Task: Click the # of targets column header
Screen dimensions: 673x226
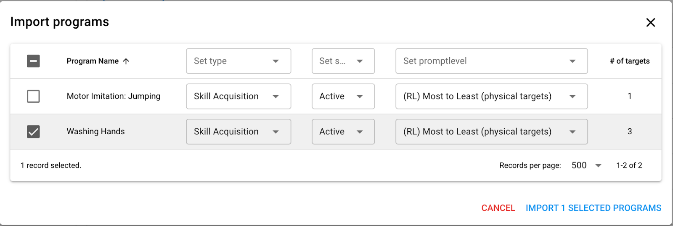Action: point(629,61)
